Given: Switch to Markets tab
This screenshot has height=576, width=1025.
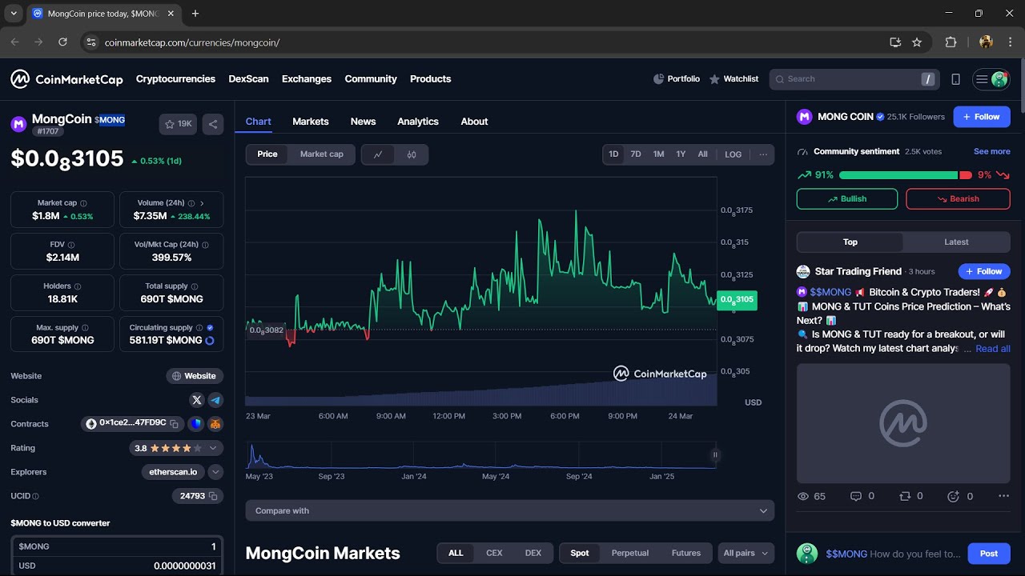Looking at the screenshot, I should tap(311, 122).
